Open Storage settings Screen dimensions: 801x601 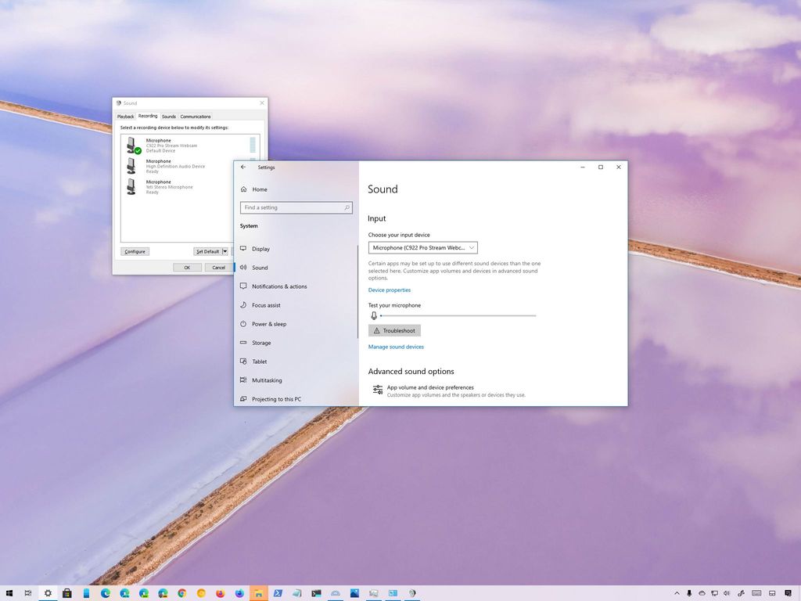[262, 342]
